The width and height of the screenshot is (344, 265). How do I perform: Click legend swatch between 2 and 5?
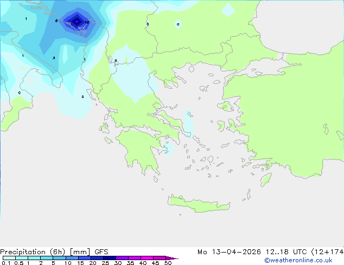point(47,258)
